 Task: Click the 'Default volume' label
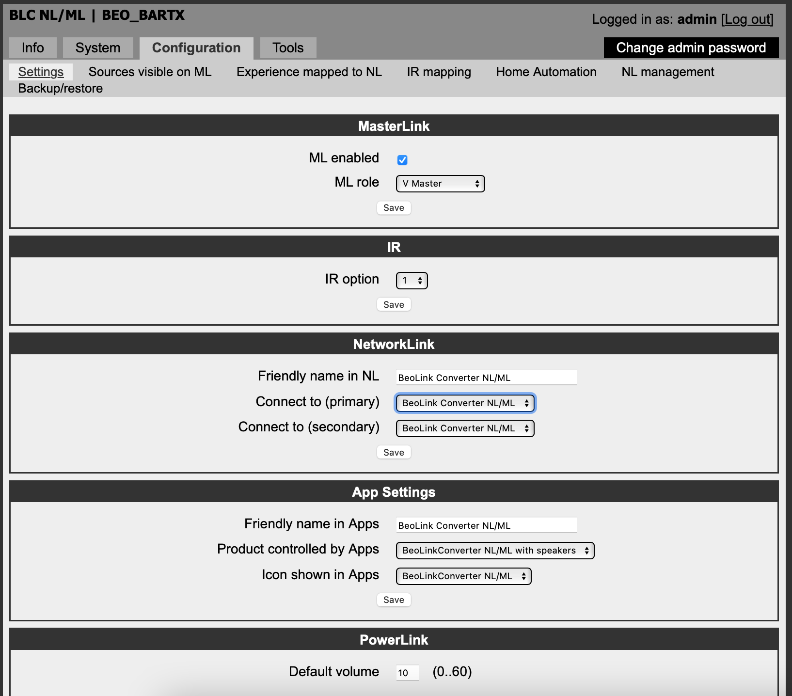click(x=334, y=672)
